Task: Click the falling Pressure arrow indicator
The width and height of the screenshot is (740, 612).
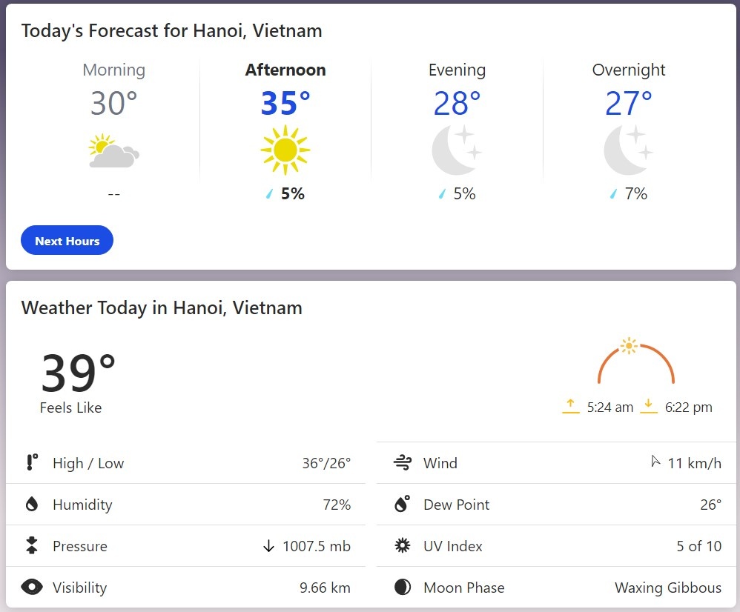Action: tap(268, 546)
